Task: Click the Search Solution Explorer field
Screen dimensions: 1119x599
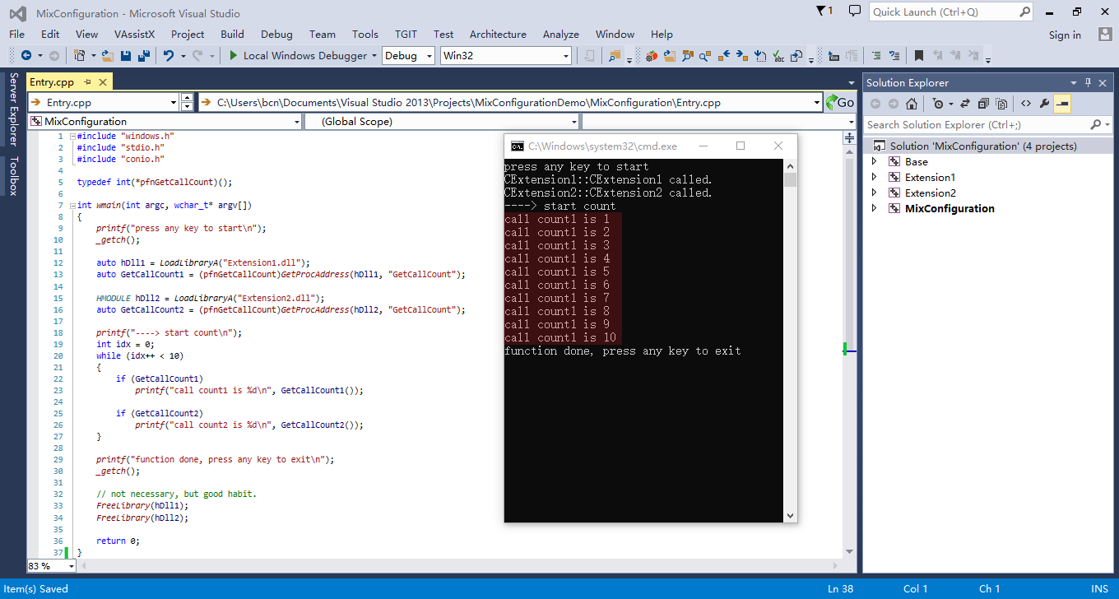Action: [988, 124]
